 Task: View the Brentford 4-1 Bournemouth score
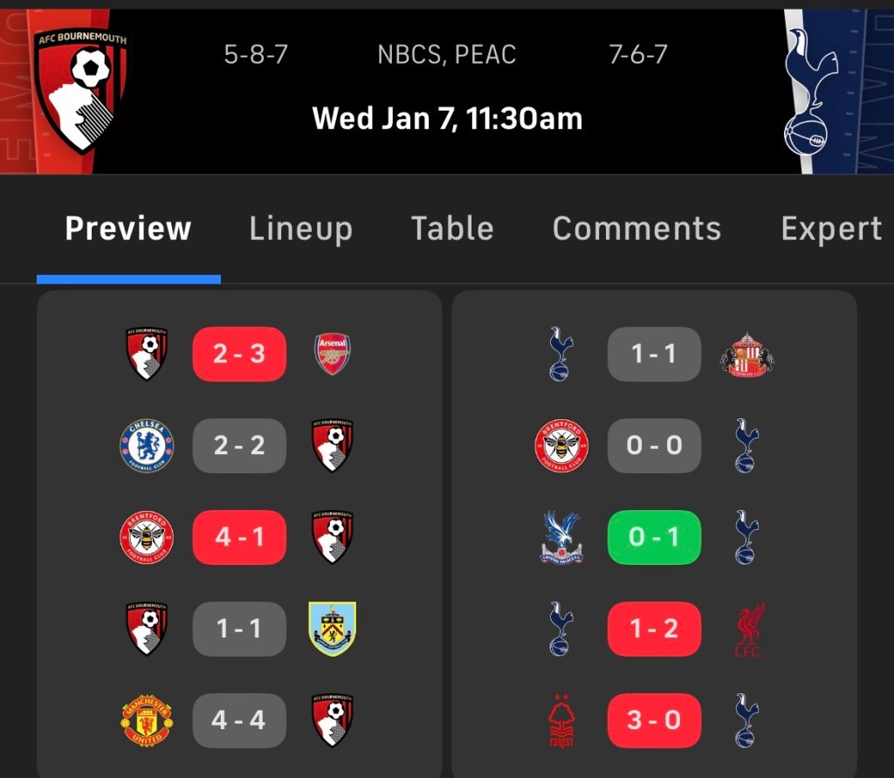click(x=239, y=537)
